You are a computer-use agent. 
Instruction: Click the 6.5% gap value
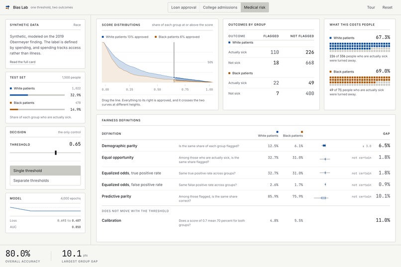pos(384,145)
